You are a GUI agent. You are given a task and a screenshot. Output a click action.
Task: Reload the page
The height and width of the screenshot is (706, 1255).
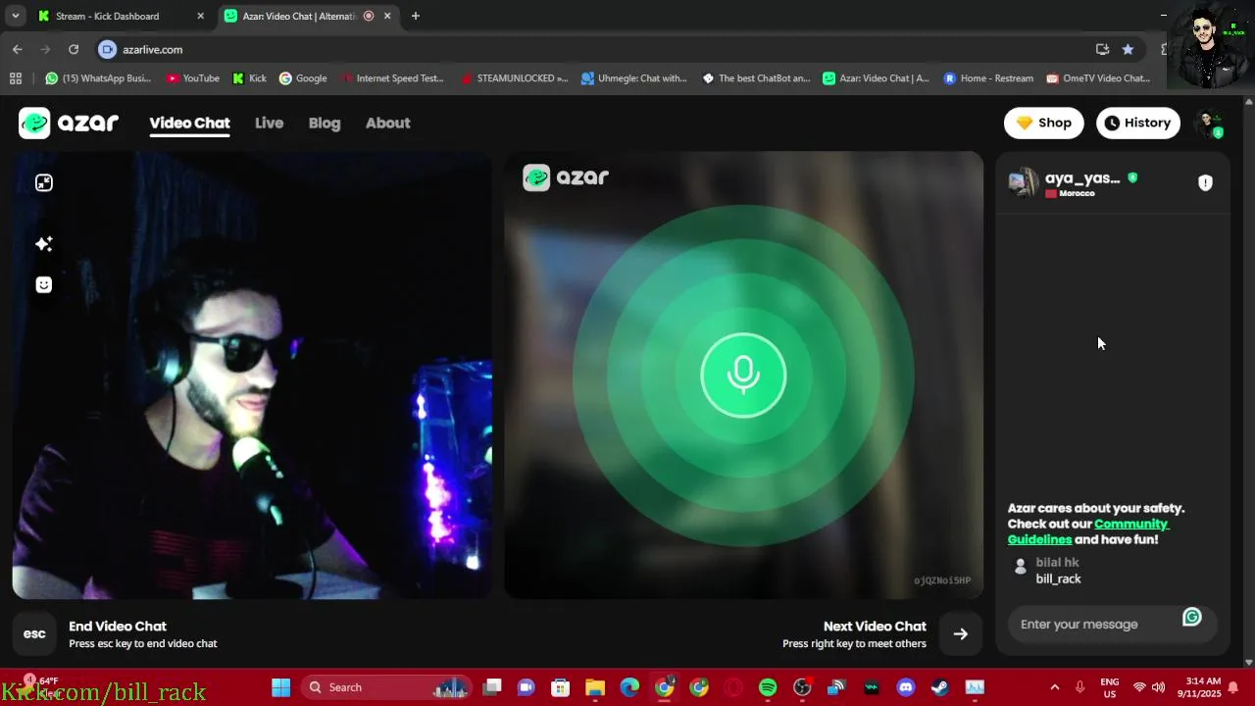pos(73,49)
